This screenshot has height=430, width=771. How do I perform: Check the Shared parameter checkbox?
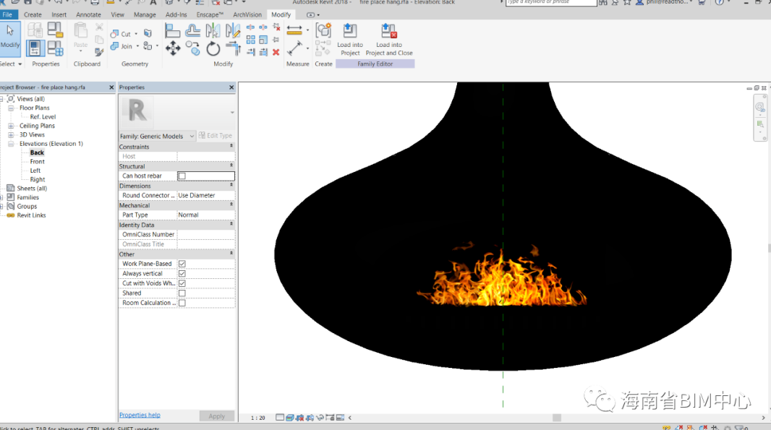pyautogui.click(x=182, y=293)
